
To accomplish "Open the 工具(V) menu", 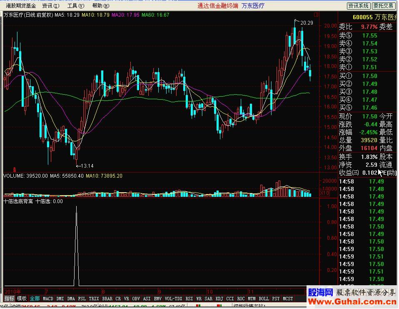I will point(76,5).
